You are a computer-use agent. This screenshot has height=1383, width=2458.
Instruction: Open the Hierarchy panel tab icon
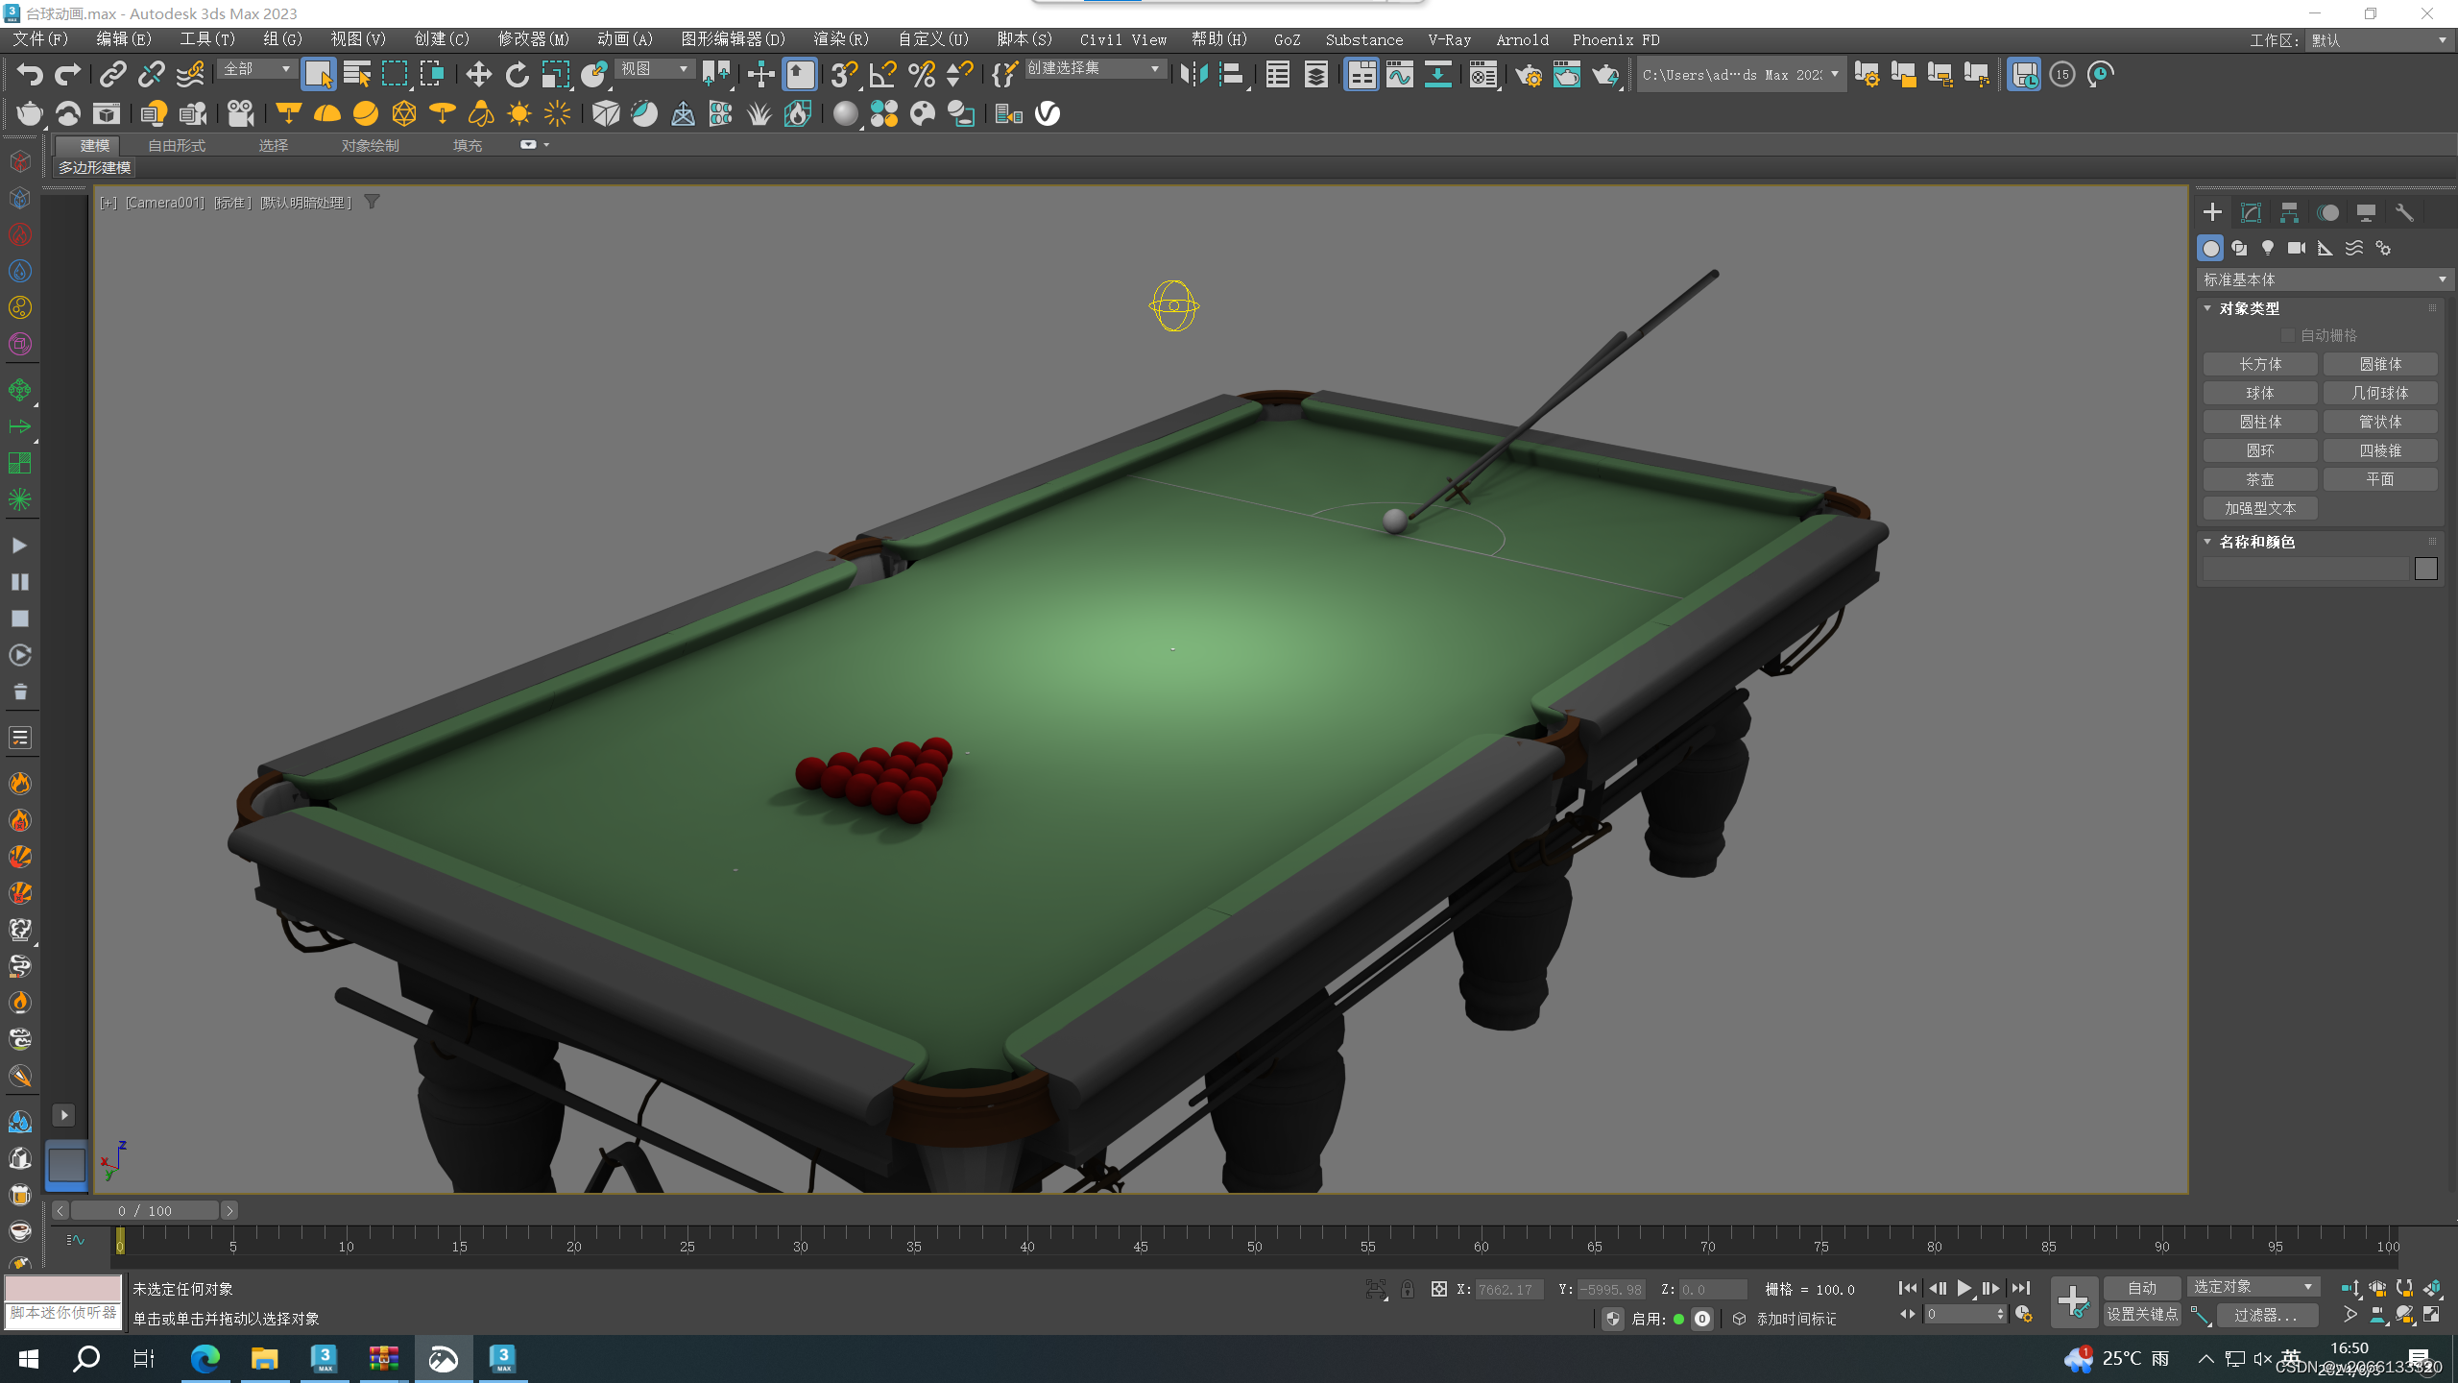pyautogui.click(x=2289, y=212)
